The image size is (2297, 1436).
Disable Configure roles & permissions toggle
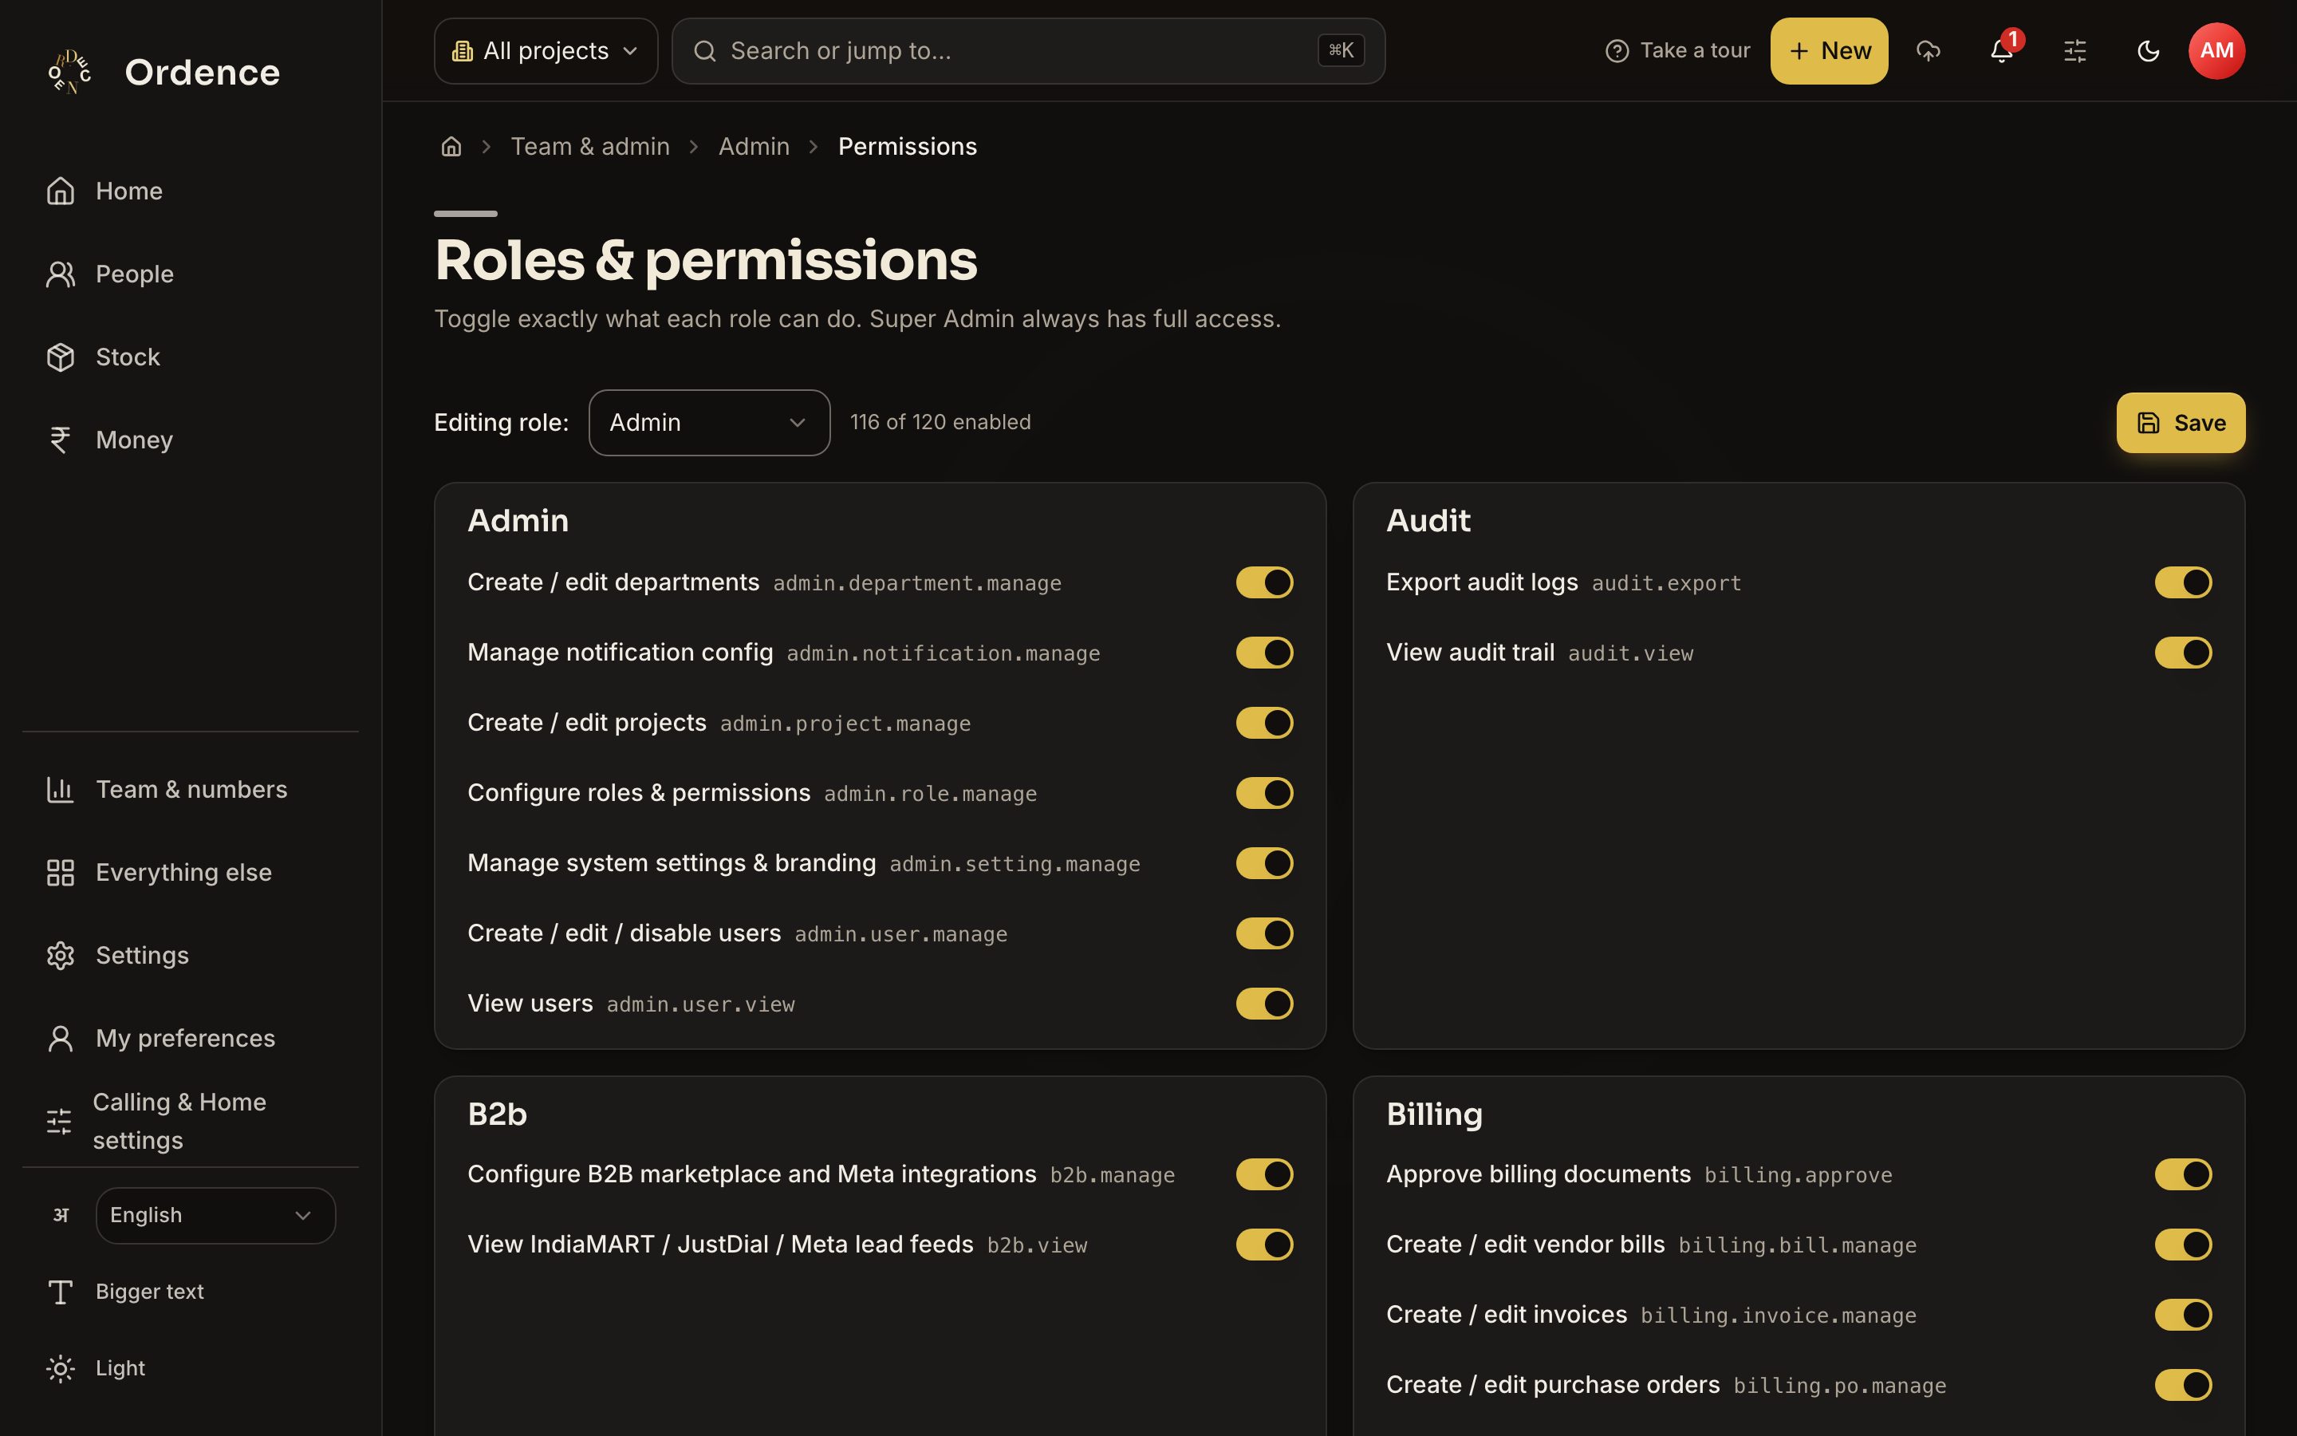pos(1264,793)
